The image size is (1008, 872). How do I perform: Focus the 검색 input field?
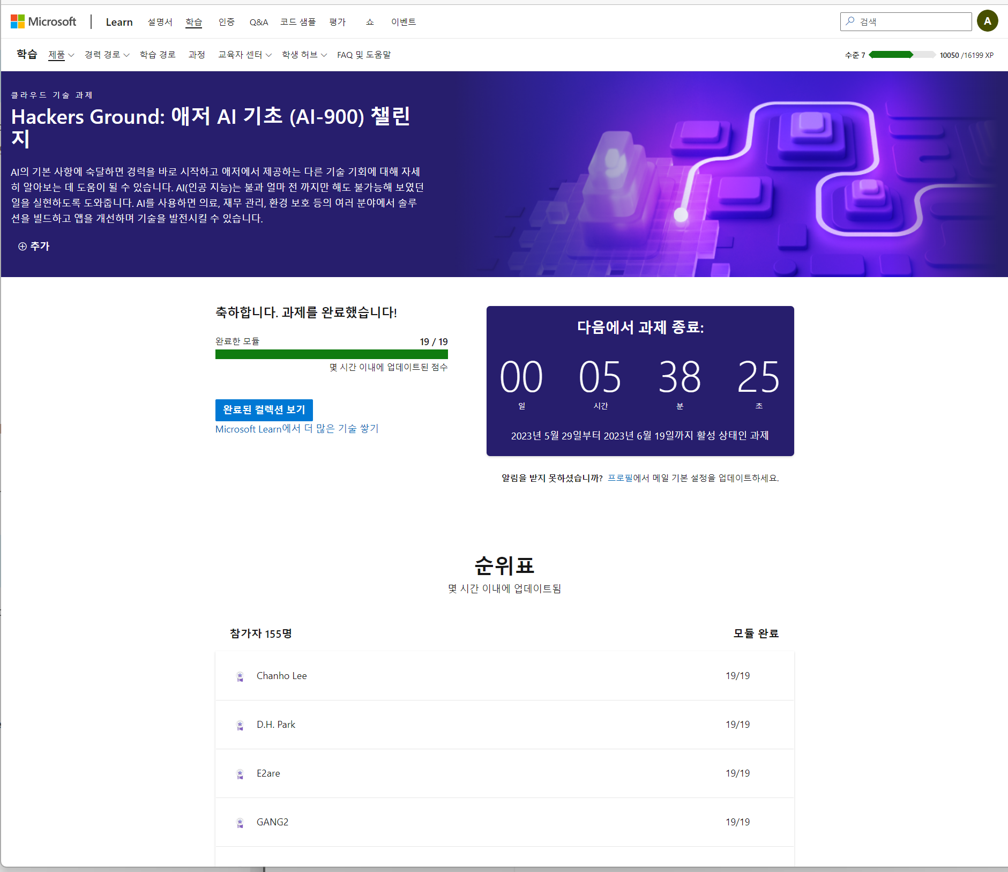click(906, 21)
